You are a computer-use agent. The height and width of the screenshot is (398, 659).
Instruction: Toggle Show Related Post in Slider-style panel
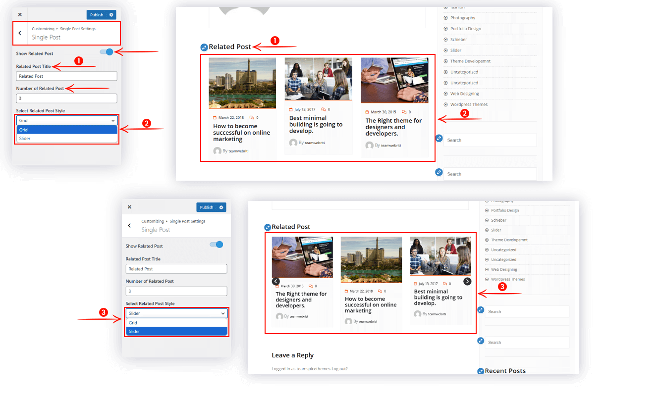217,245
